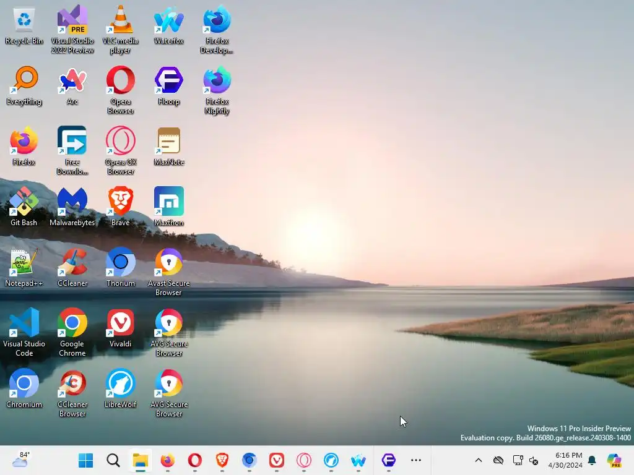Select the Brave desktop shortcut

pyautogui.click(x=121, y=207)
